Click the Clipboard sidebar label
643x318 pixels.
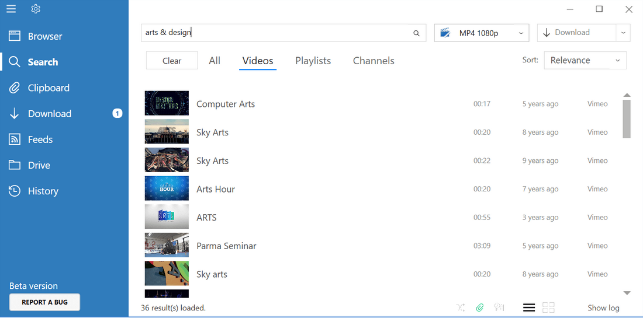coord(49,88)
